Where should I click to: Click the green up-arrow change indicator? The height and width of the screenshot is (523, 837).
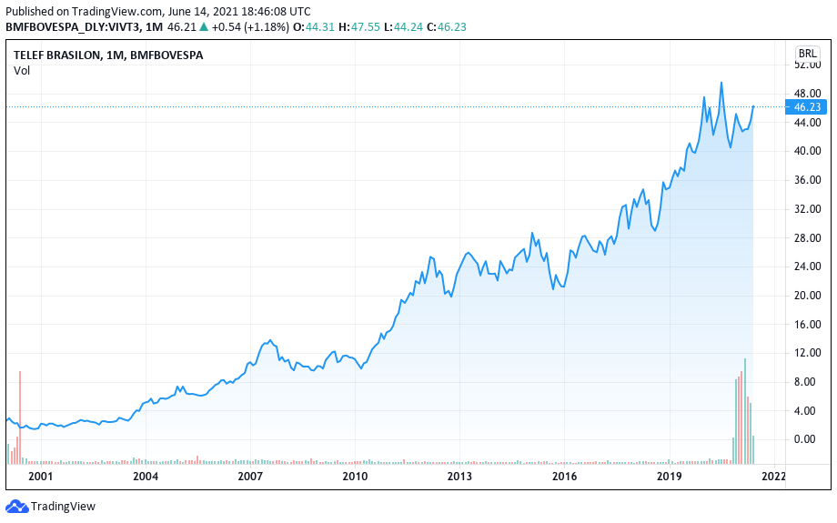[x=204, y=26]
